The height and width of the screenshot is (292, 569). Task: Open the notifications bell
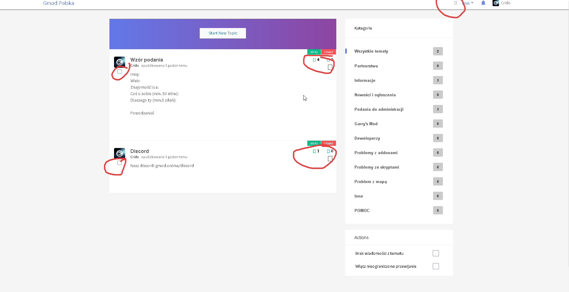[483, 3]
